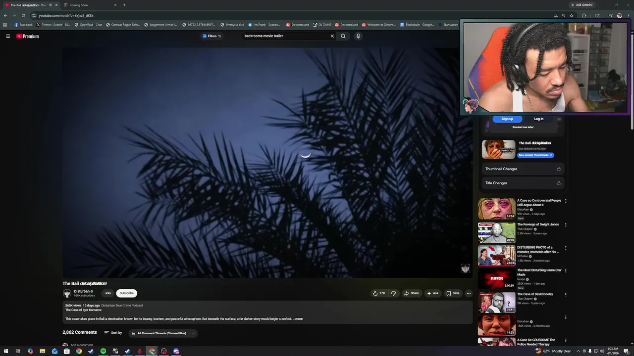Open Facebook bookmark
634x356 pixels.
click(x=23, y=25)
